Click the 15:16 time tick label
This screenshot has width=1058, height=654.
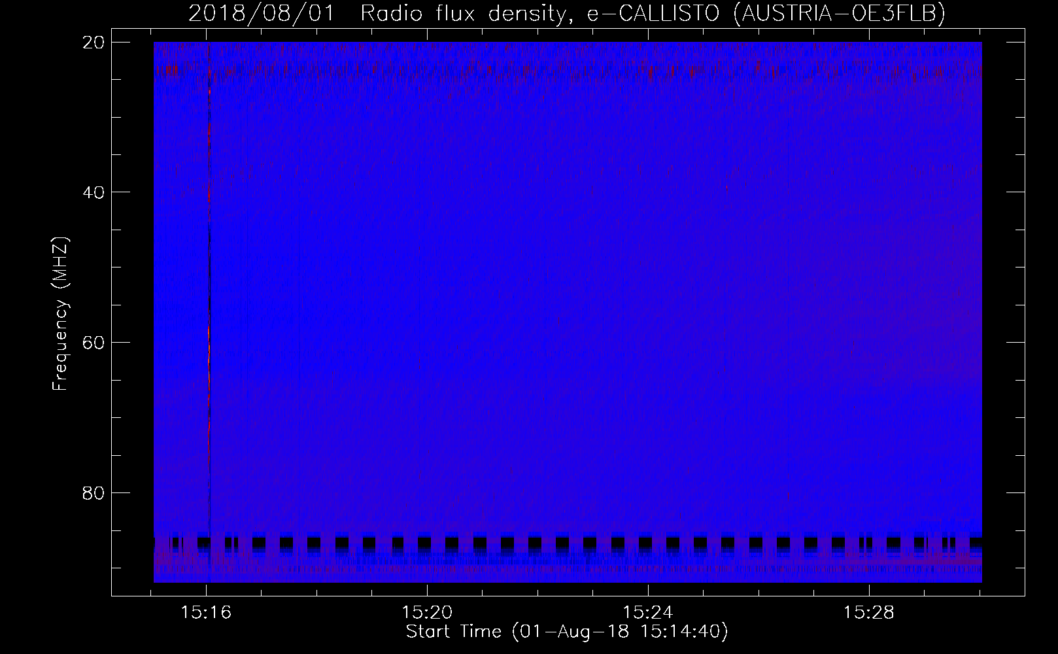coord(207,613)
